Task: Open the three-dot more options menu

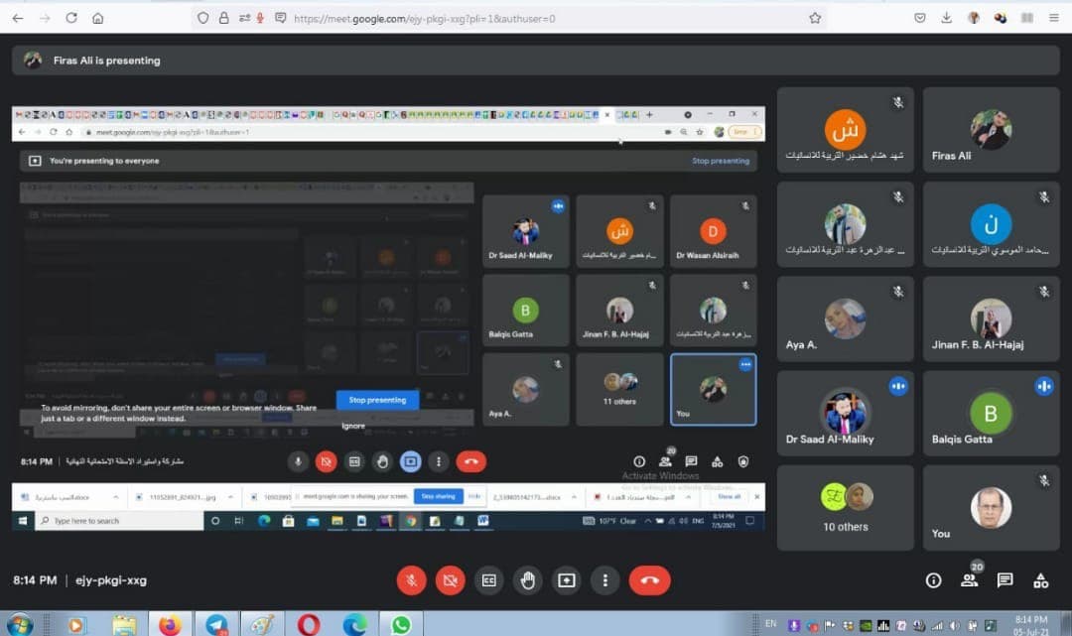Action: pos(604,580)
